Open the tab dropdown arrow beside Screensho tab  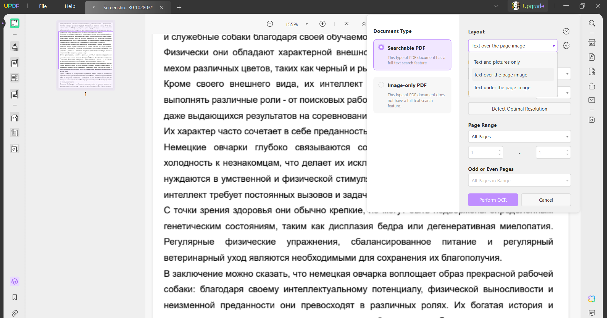(94, 7)
